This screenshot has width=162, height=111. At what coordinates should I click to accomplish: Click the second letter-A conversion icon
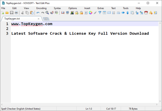pyautogui.click(x=141, y=13)
